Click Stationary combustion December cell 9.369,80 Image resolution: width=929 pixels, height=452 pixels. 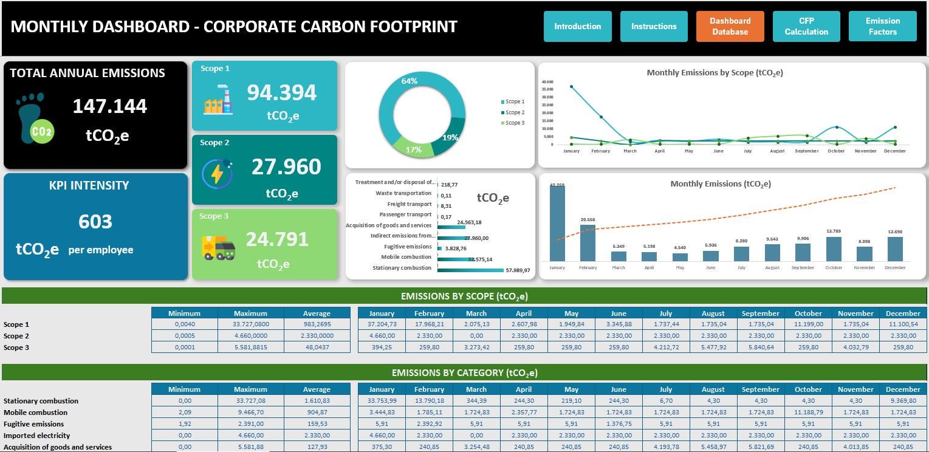point(903,401)
